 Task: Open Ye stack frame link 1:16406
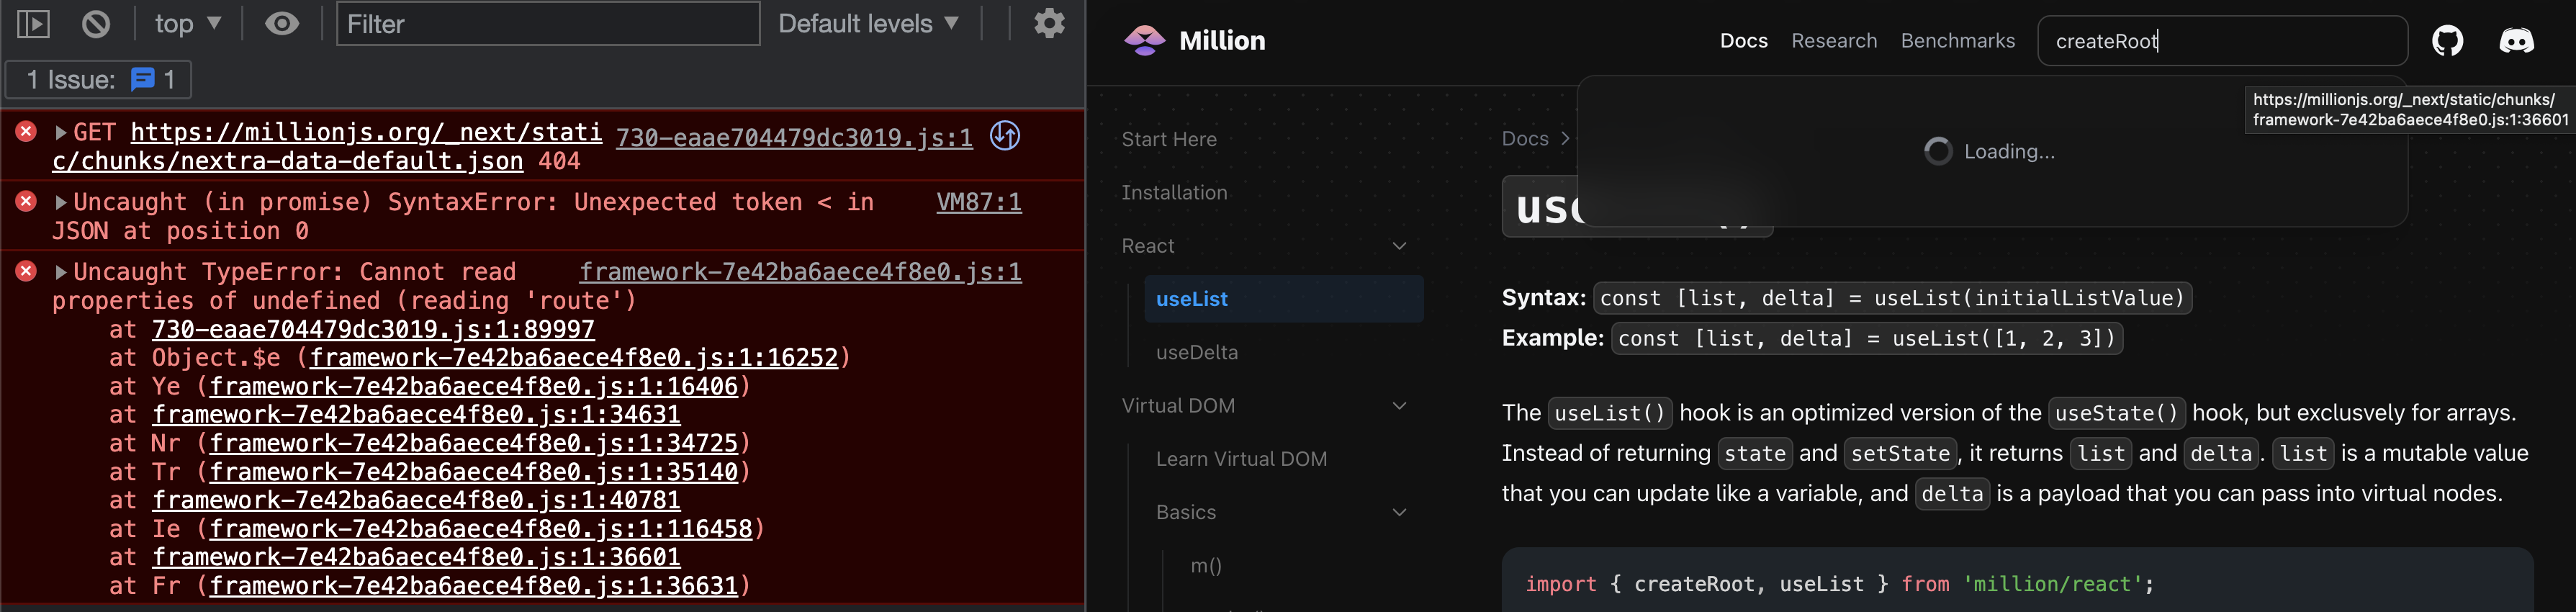tap(473, 386)
